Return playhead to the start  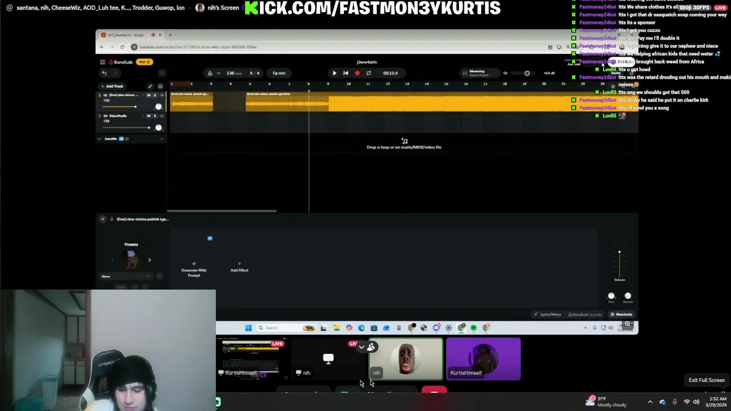pos(346,73)
